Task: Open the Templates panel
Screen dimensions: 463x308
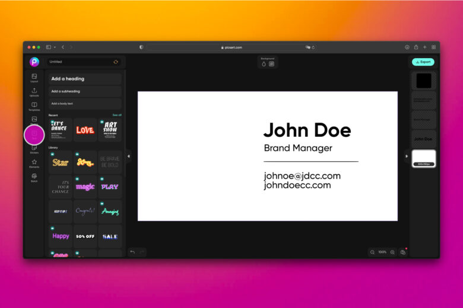Action: tap(34, 107)
